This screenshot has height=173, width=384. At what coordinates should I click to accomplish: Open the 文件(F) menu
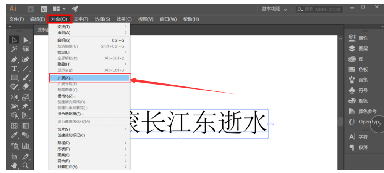coord(16,19)
